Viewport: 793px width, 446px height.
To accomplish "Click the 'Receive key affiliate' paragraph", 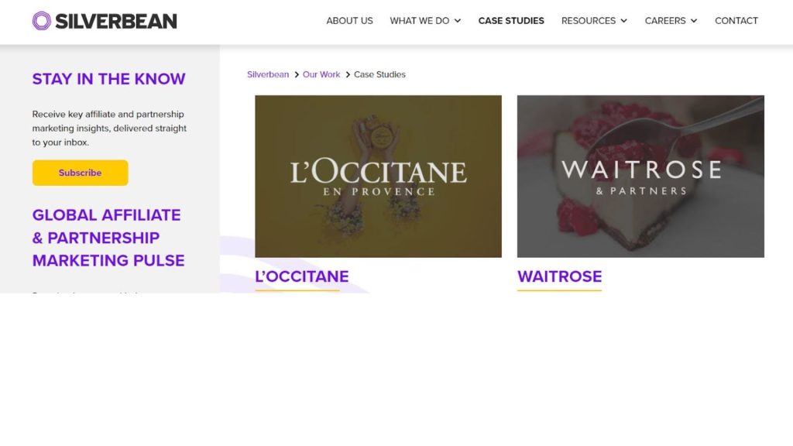I will pos(109,129).
